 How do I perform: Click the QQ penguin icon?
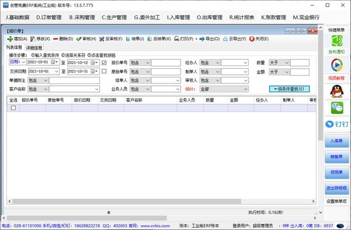pos(337,91)
